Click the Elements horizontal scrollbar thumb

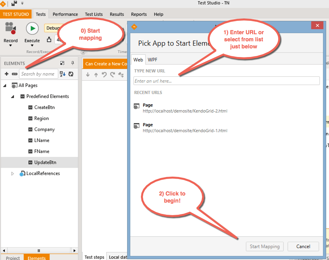[x=39, y=251]
